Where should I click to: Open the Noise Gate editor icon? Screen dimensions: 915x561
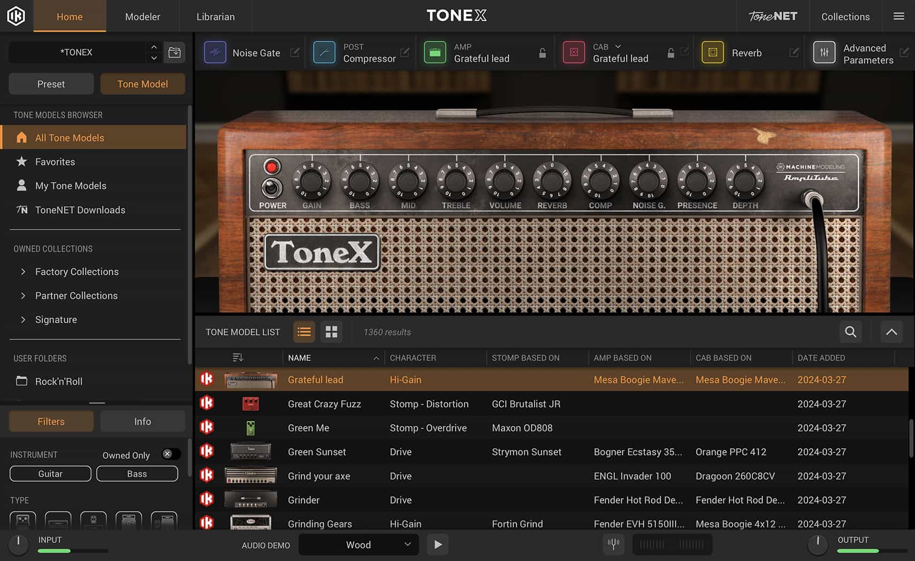[x=295, y=52]
